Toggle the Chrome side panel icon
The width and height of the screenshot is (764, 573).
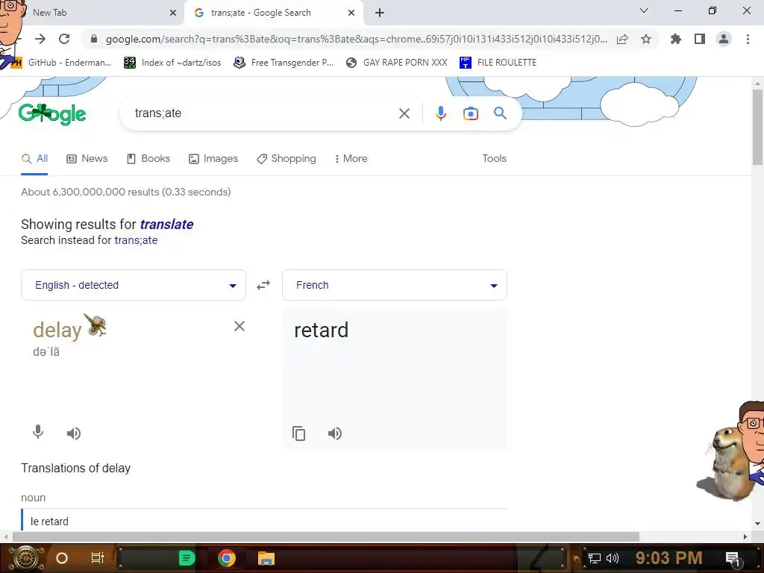click(x=700, y=39)
